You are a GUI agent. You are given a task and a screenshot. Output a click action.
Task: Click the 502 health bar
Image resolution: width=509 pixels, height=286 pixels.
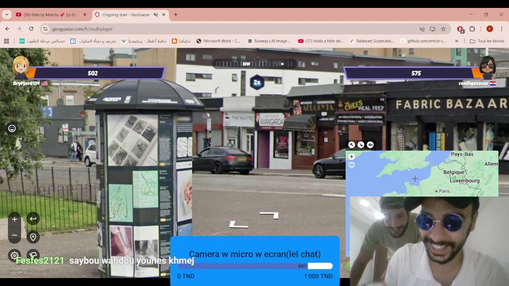[x=93, y=73]
